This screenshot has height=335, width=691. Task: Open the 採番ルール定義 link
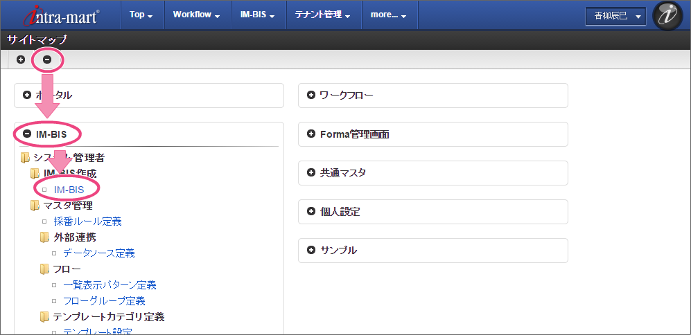tap(87, 221)
